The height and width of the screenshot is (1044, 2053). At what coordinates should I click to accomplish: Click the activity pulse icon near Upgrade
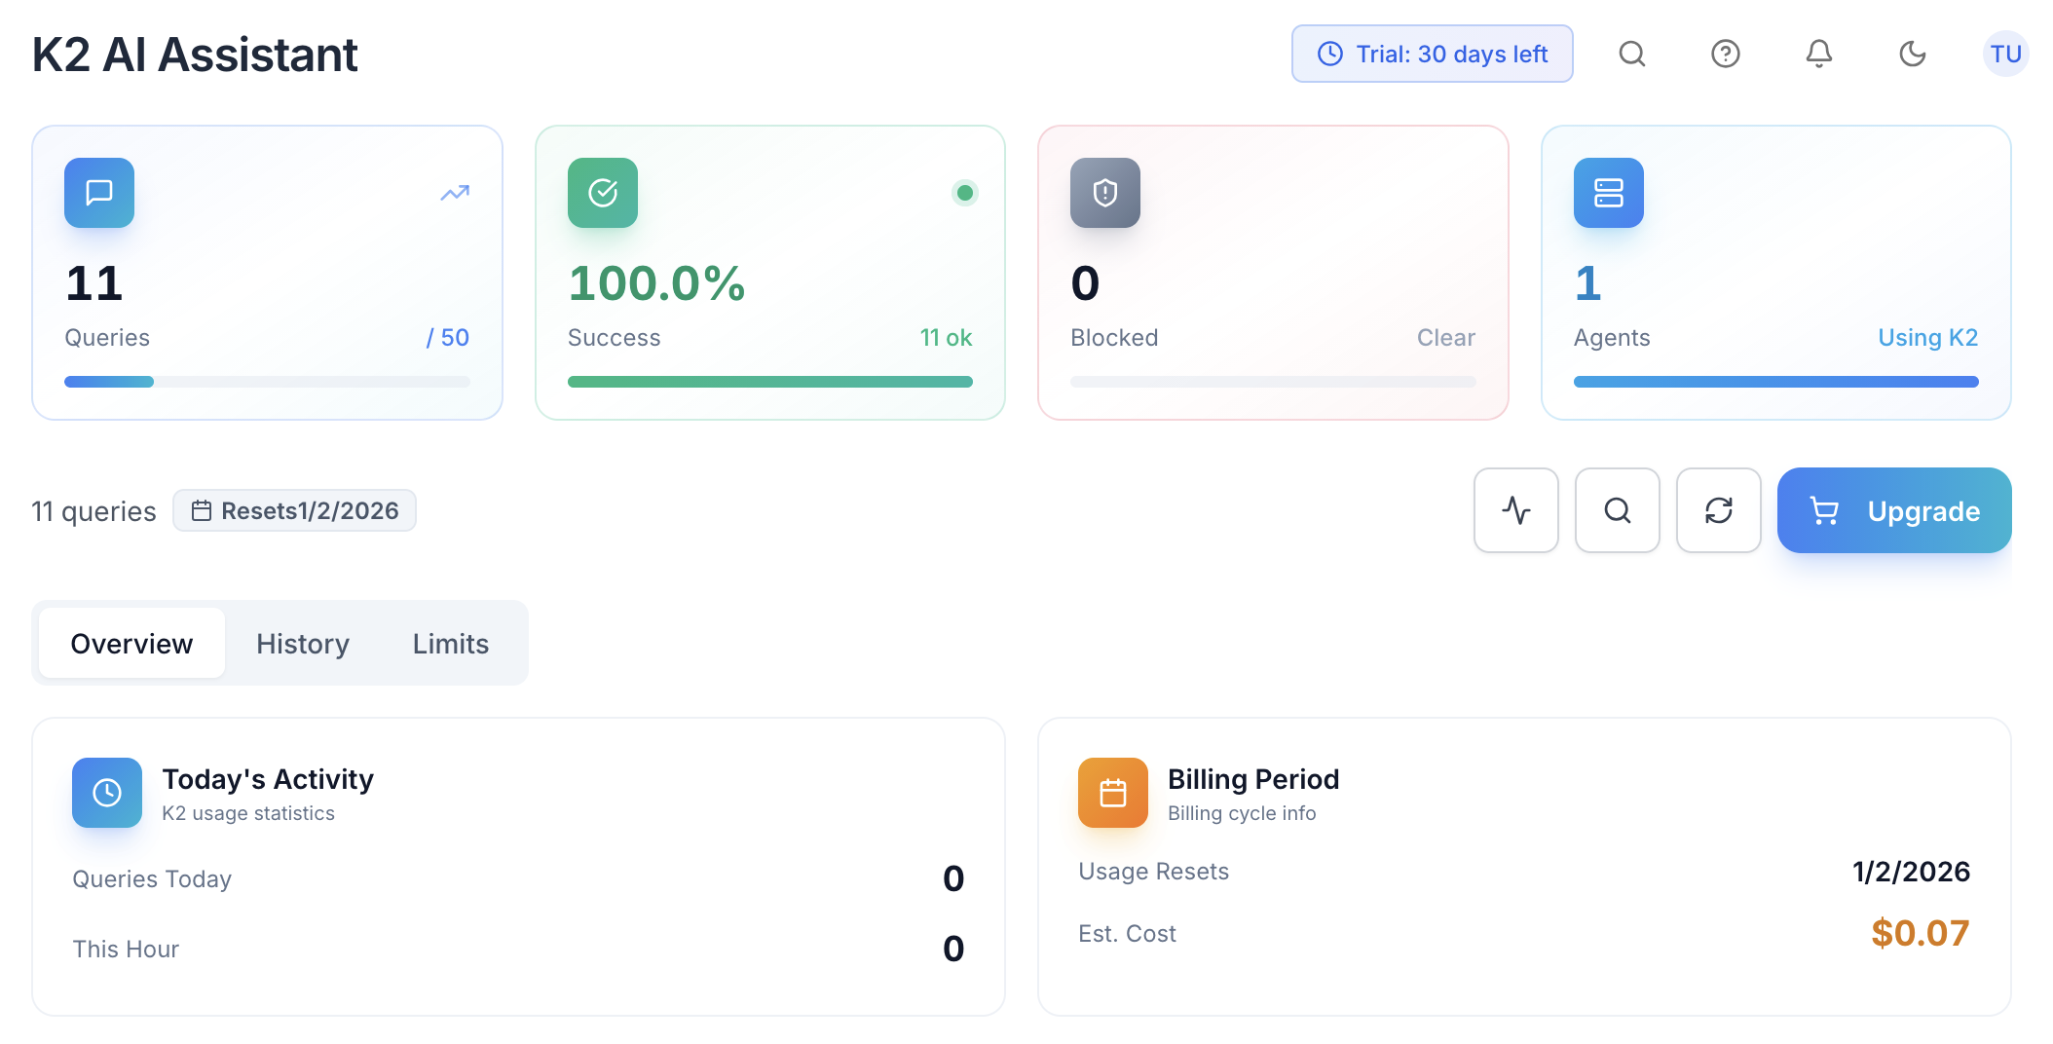pyautogui.click(x=1515, y=510)
